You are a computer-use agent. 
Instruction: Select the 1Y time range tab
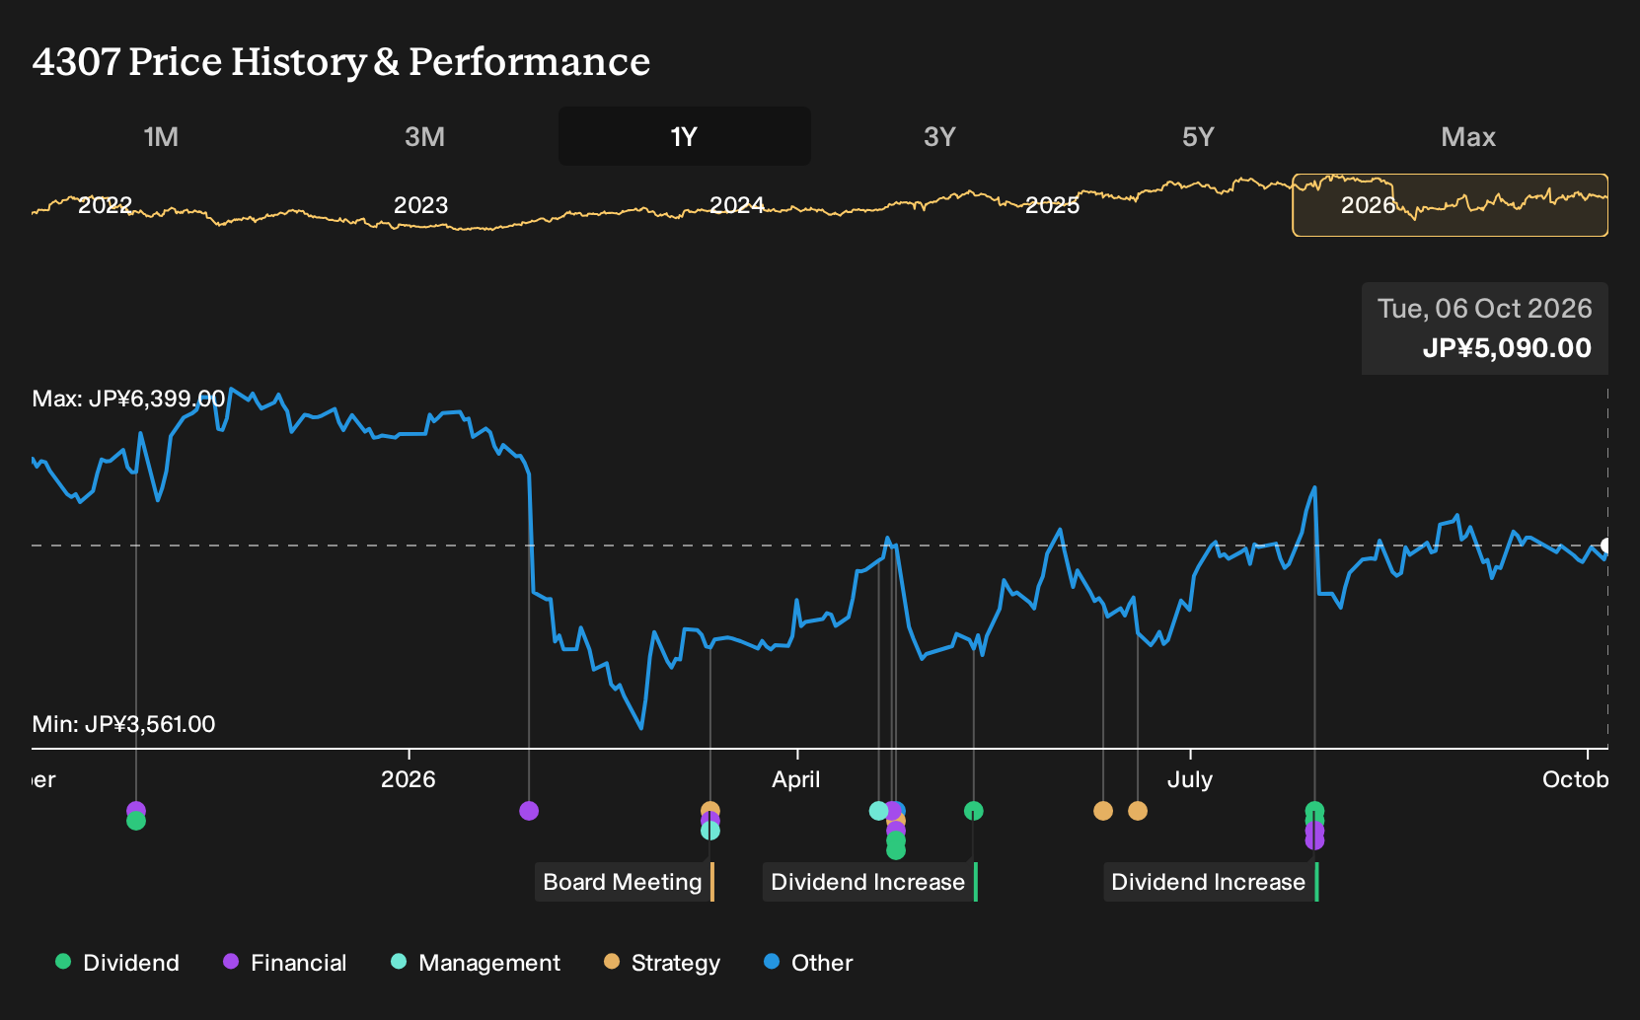pyautogui.click(x=685, y=136)
